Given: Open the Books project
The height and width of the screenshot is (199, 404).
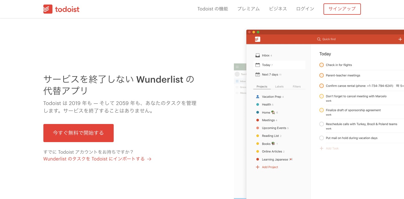Looking at the screenshot, I should pyautogui.click(x=266, y=144).
